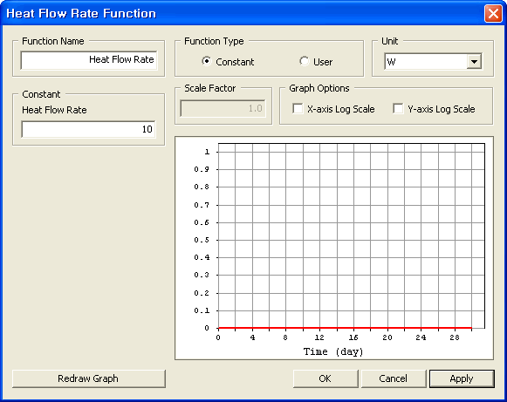The image size is (507, 402).
Task: Click the Function Name input field
Action: [x=89, y=60]
